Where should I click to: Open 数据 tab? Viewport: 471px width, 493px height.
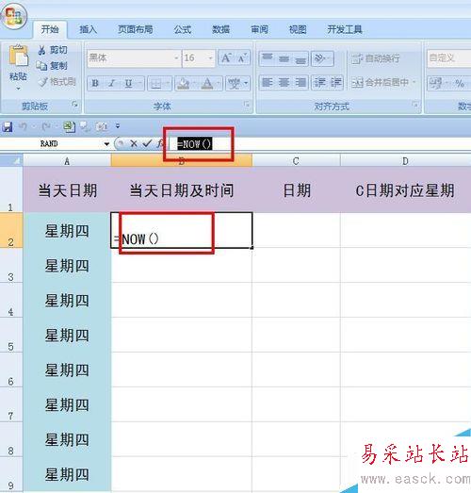point(220,29)
